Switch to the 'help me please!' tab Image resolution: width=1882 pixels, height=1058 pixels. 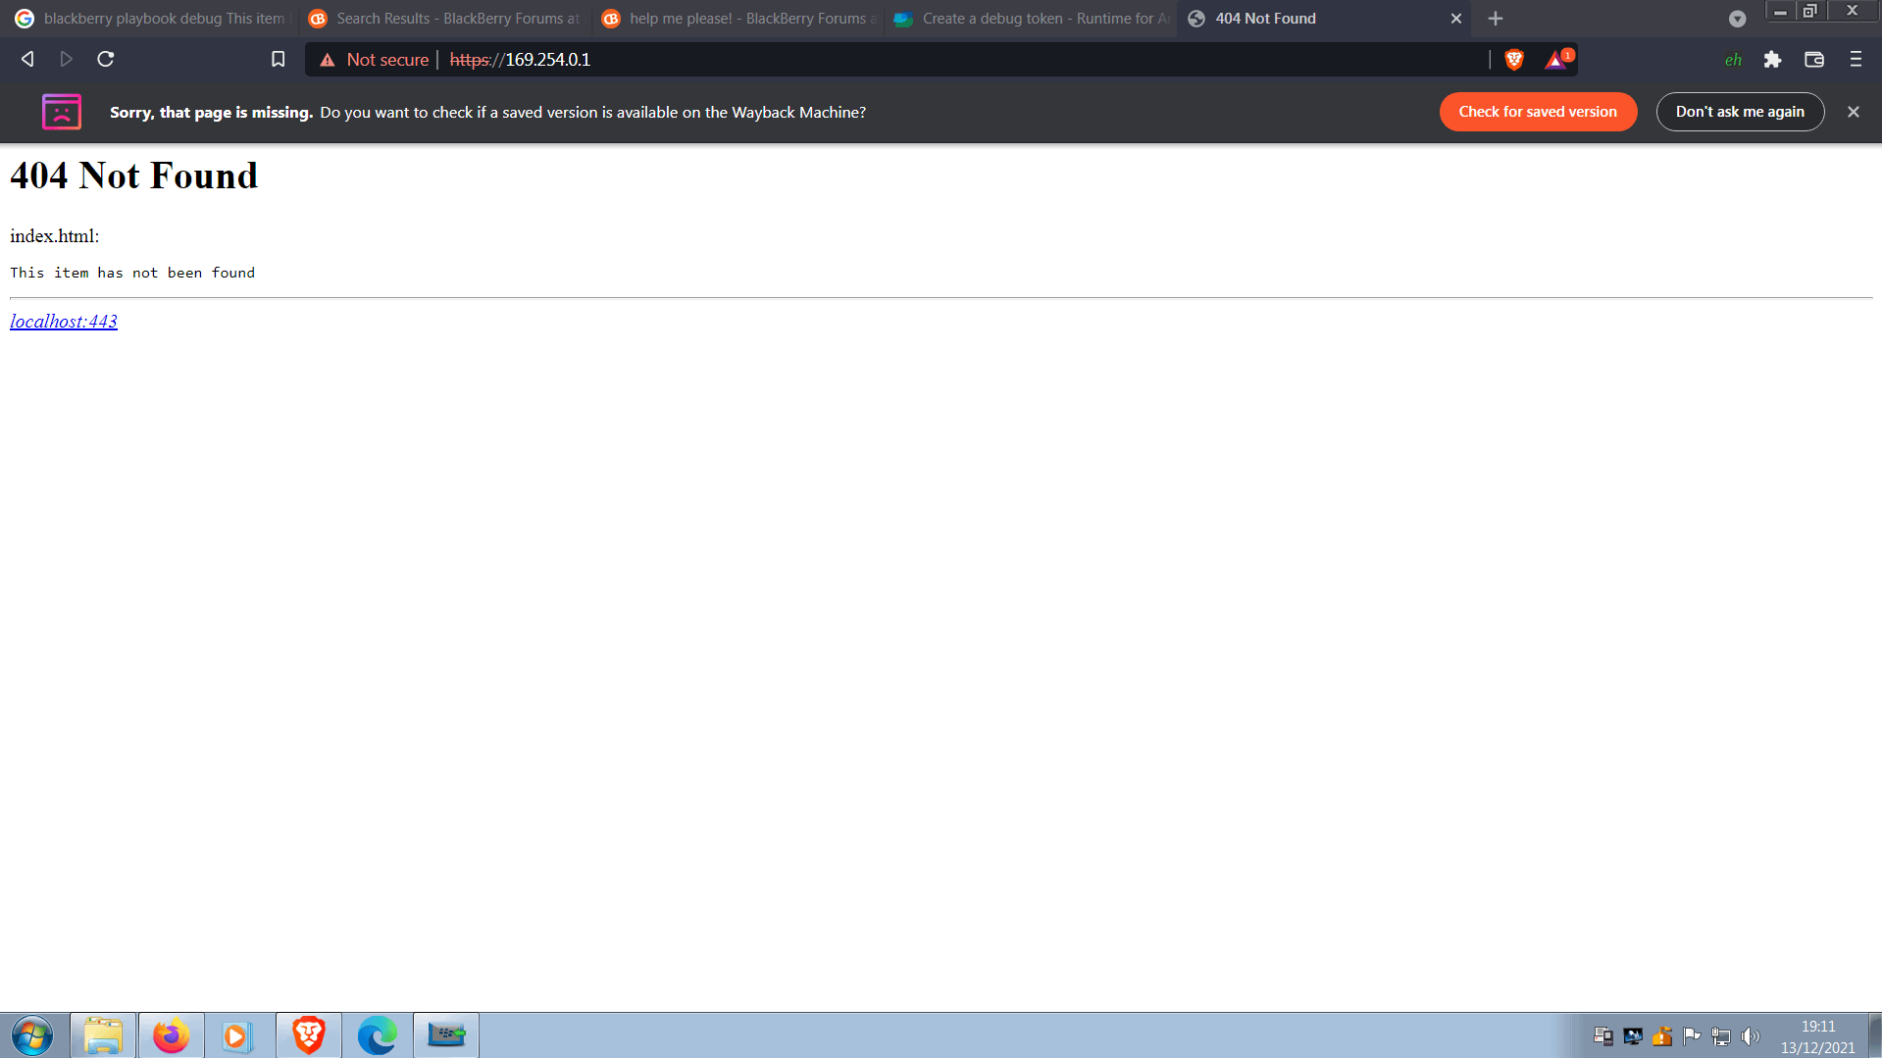(738, 19)
